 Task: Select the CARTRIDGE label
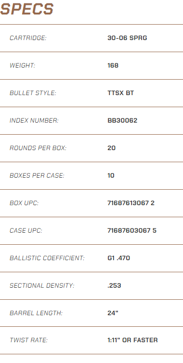tap(28, 38)
